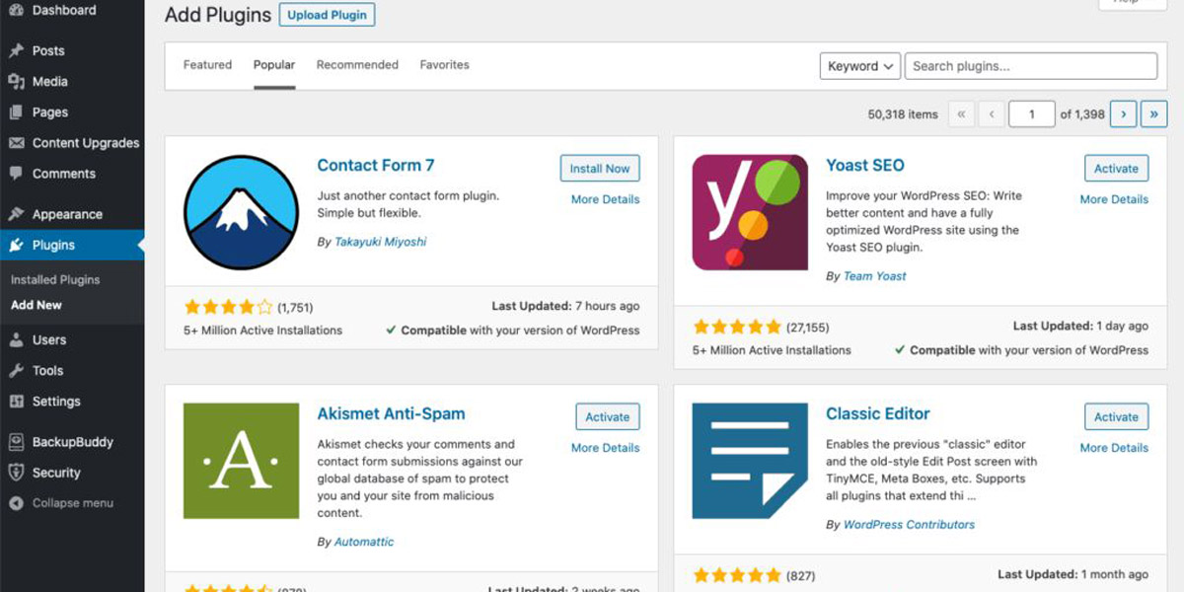Click the Upload Plugin button
1184x592 pixels.
(x=328, y=15)
